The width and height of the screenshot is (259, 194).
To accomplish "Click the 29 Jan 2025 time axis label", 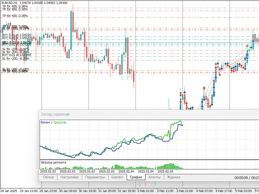I will [x=9, y=191].
